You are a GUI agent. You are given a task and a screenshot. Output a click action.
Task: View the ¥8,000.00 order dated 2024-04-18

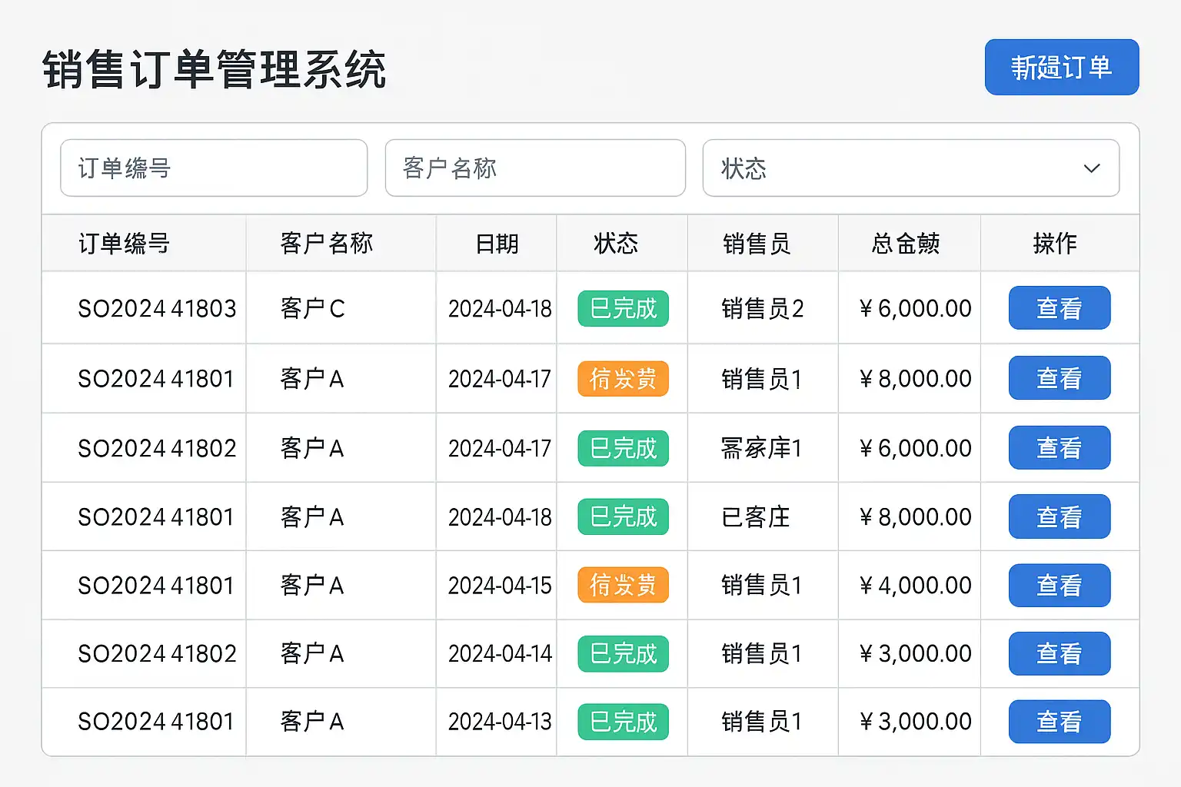coord(1059,516)
